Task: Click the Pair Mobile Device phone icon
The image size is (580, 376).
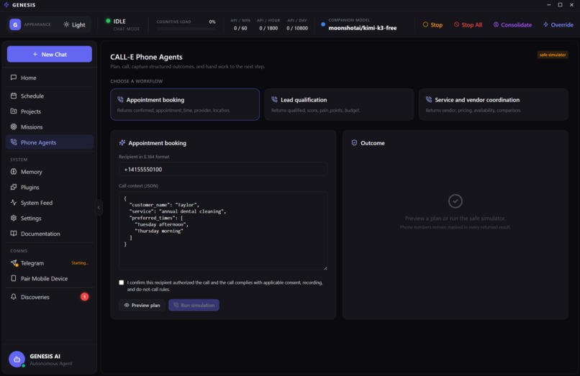Action: click(14, 278)
